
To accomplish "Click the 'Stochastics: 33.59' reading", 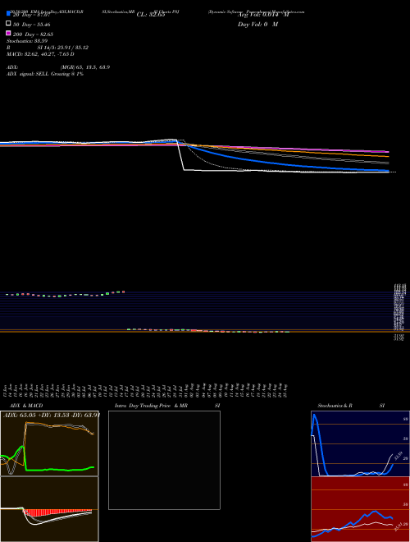I will coord(27,41).
